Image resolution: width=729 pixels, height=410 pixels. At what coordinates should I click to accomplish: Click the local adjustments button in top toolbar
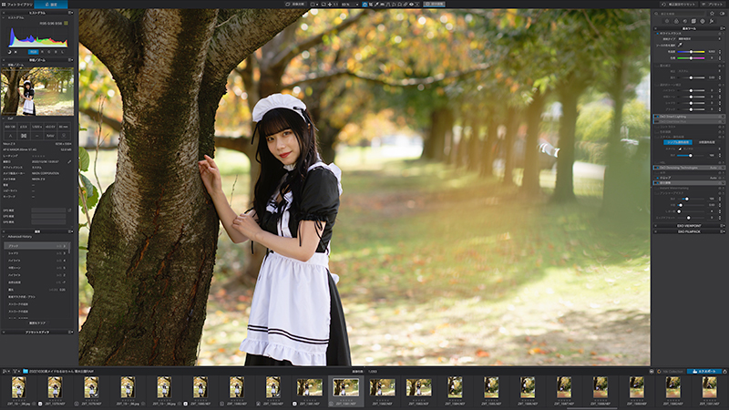pos(434,5)
